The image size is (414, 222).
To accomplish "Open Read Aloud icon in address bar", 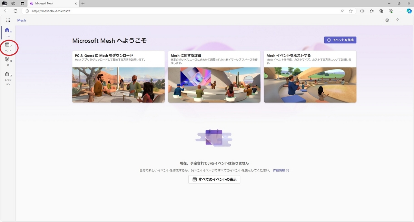I will (x=342, y=11).
